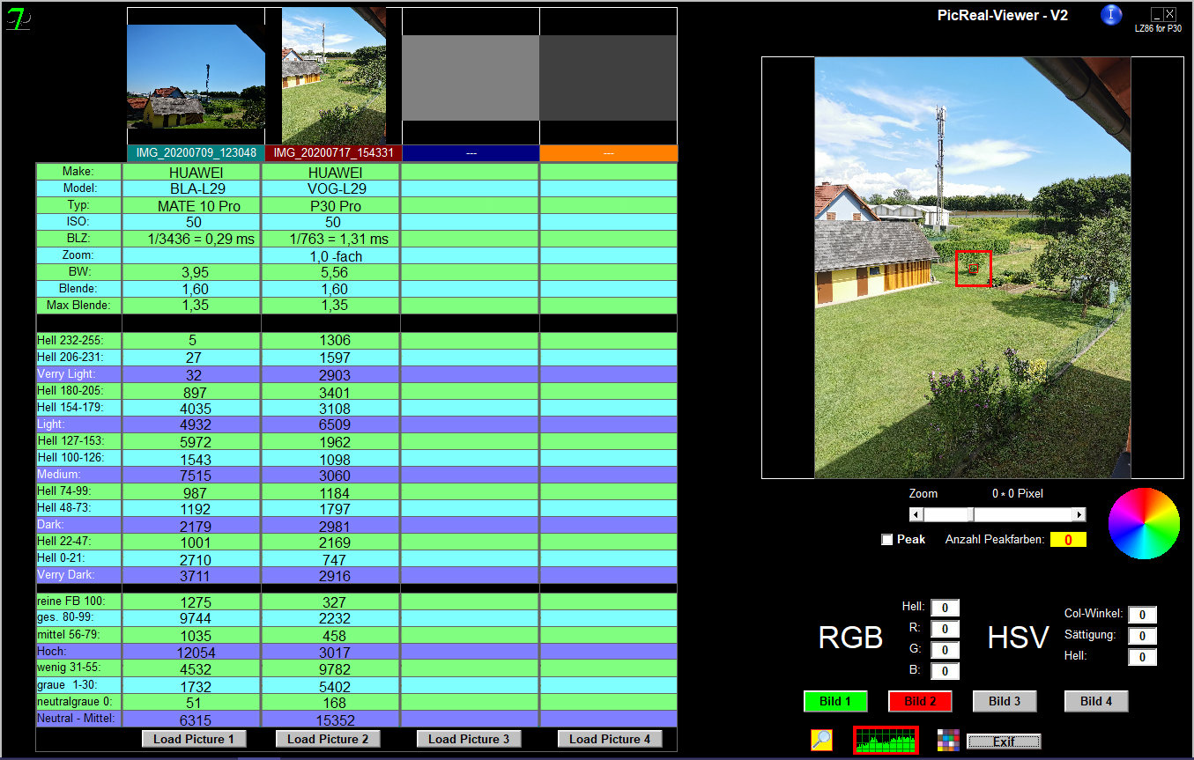Select the green Bild 1 button
Viewport: 1194px width, 760px height.
[x=835, y=702]
